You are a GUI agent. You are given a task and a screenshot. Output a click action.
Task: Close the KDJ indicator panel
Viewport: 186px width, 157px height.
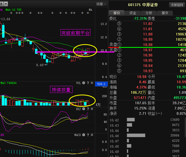pyautogui.click(x=92, y=109)
